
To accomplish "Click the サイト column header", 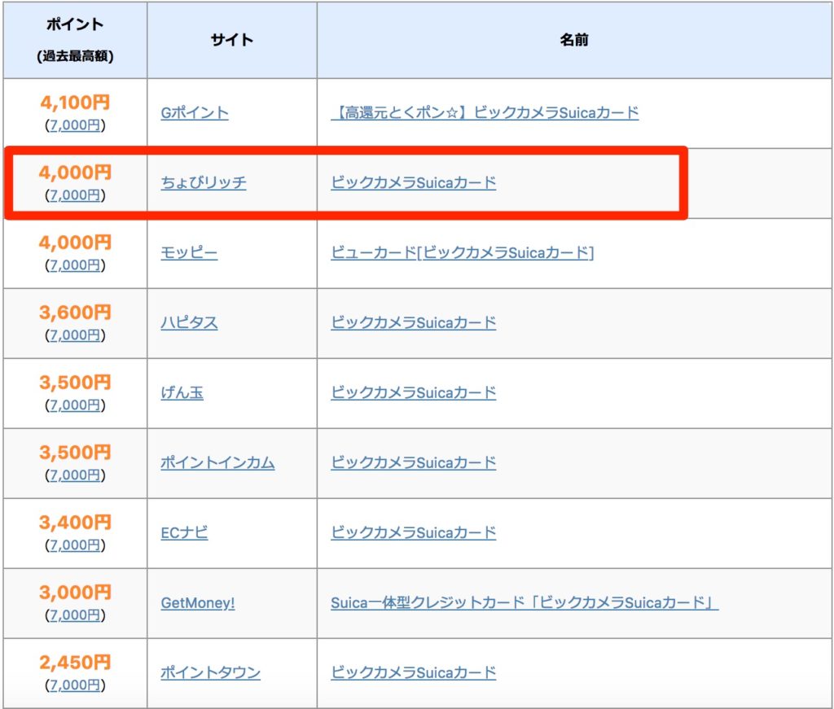I will pyautogui.click(x=232, y=40).
